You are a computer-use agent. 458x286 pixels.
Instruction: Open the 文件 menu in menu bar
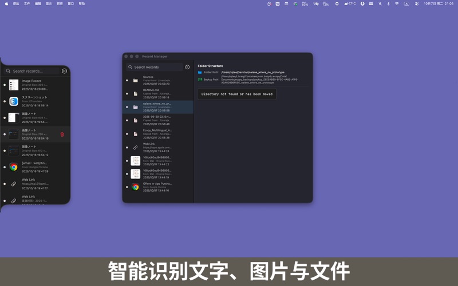pyautogui.click(x=27, y=3)
